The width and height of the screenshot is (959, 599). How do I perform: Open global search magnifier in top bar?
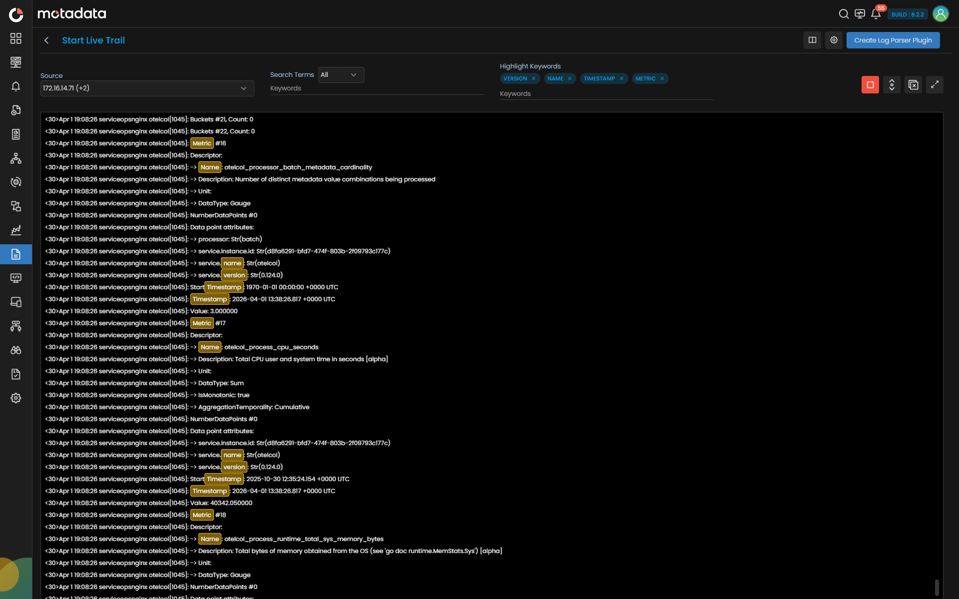(x=843, y=14)
